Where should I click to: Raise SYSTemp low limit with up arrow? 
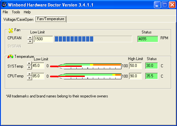[29, 63]
